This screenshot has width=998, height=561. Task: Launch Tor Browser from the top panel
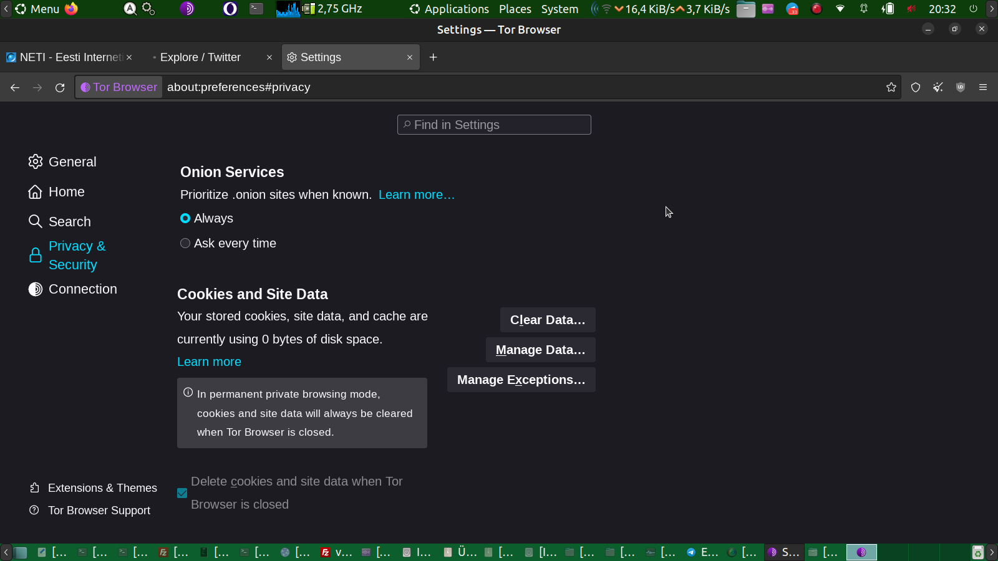pyautogui.click(x=187, y=9)
